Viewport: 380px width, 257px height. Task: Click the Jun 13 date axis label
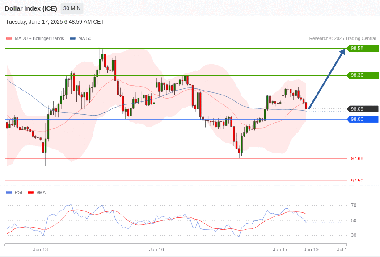tap(41, 249)
